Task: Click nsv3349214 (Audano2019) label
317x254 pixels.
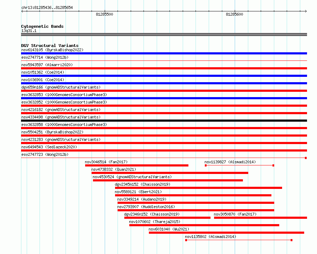Action: (x=142, y=199)
